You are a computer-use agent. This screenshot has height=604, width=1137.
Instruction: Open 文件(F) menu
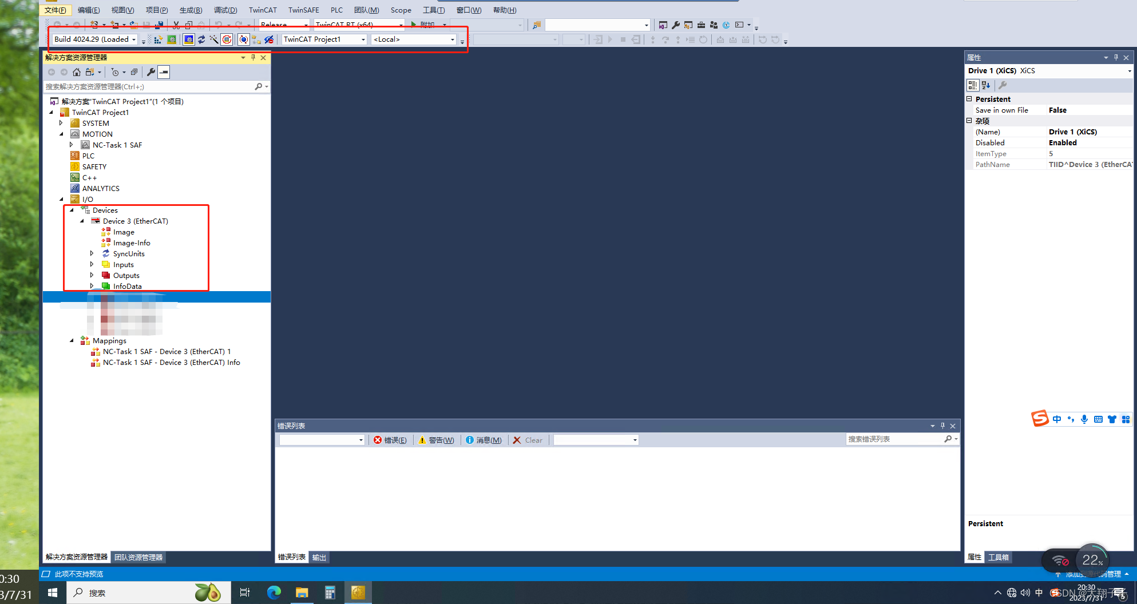coord(56,10)
